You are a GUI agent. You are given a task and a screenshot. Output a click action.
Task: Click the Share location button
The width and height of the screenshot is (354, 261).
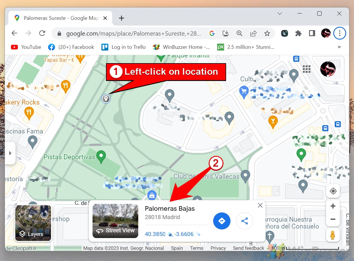coord(245,221)
